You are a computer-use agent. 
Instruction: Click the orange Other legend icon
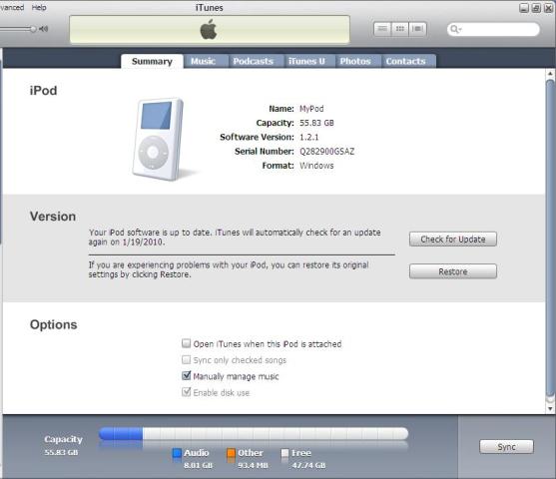(231, 453)
